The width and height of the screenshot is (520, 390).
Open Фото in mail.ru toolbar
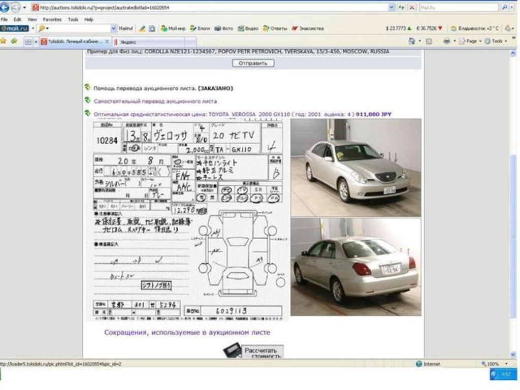coord(224,28)
